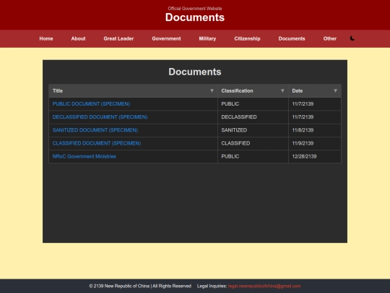Navigate to Citizenship section
The height and width of the screenshot is (293, 390).
tap(247, 38)
